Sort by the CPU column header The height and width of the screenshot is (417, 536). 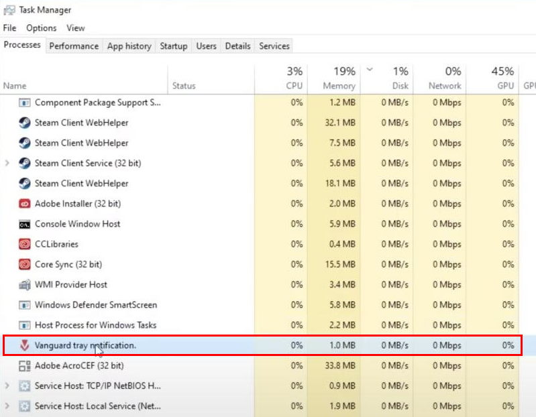coord(280,79)
